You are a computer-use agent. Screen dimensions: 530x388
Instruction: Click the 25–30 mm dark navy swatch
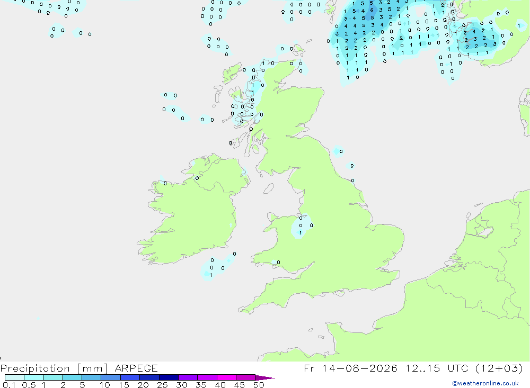pos(169,377)
